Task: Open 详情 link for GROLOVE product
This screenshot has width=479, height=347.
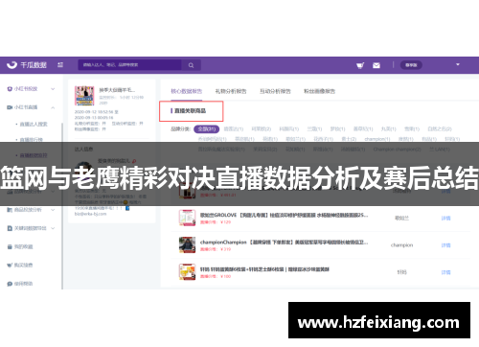Action: click(x=445, y=219)
